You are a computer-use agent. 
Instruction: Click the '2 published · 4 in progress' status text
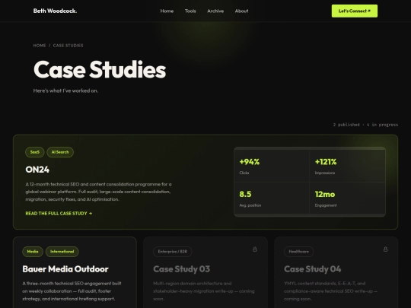(365, 125)
